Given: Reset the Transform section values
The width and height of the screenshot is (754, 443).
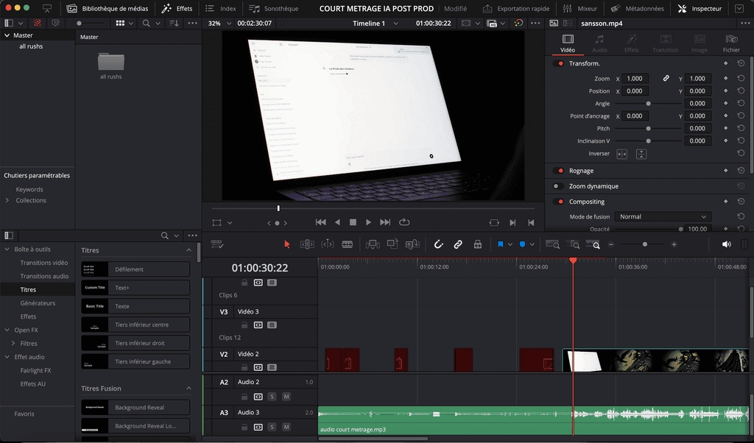Looking at the screenshot, I should click(x=741, y=63).
